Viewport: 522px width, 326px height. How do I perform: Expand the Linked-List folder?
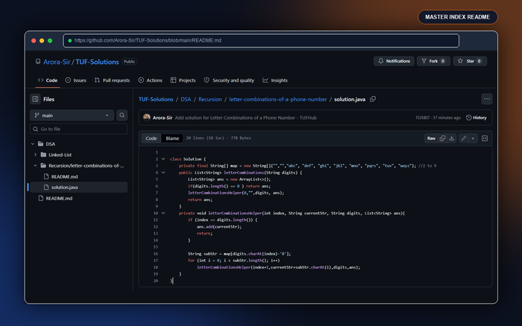[35, 155]
